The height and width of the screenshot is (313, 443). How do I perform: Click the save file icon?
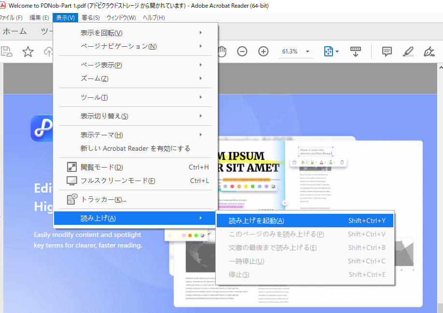[6, 51]
